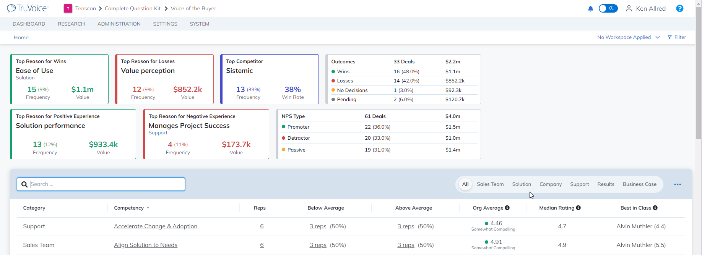Open the Filter funnel icon
The width and height of the screenshot is (702, 255).
[669, 37]
